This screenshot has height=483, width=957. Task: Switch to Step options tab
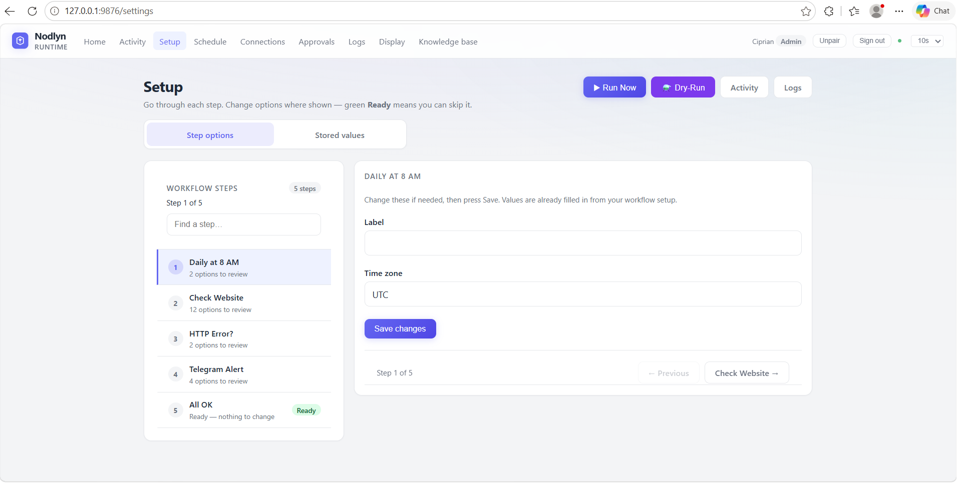tap(210, 135)
